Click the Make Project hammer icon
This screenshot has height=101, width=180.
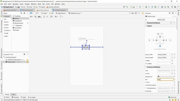pos(127,7)
